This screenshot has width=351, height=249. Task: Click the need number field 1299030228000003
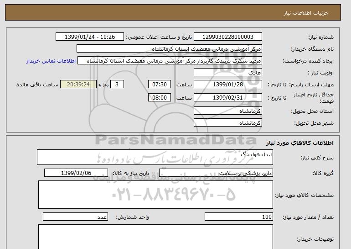point(227,37)
